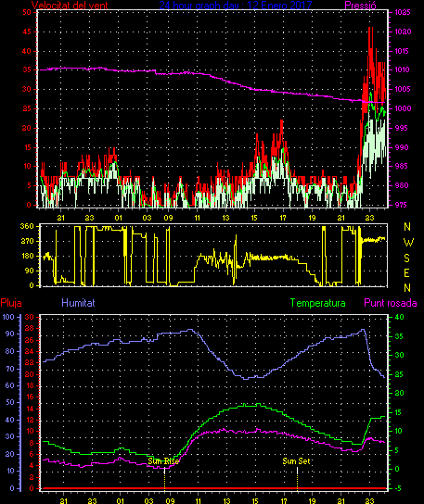Click the red 45 wind speed axis value

click(x=27, y=31)
